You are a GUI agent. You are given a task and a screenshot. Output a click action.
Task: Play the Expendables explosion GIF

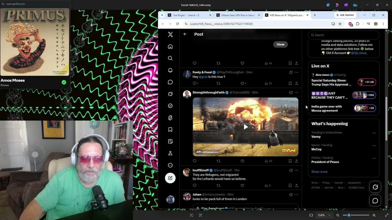pyautogui.click(x=246, y=127)
